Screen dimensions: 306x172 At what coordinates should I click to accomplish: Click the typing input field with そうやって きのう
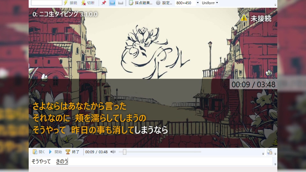(x=151, y=161)
